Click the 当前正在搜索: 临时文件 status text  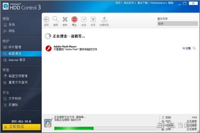(x=67, y=120)
